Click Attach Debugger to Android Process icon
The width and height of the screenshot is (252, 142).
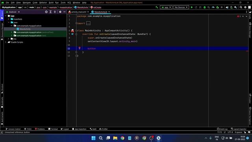coord(217,7)
